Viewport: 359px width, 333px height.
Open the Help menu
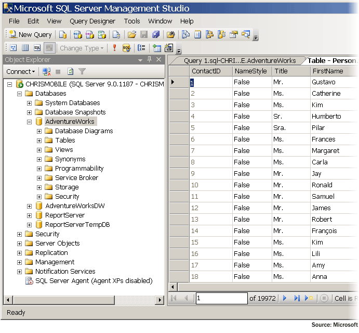187,21
